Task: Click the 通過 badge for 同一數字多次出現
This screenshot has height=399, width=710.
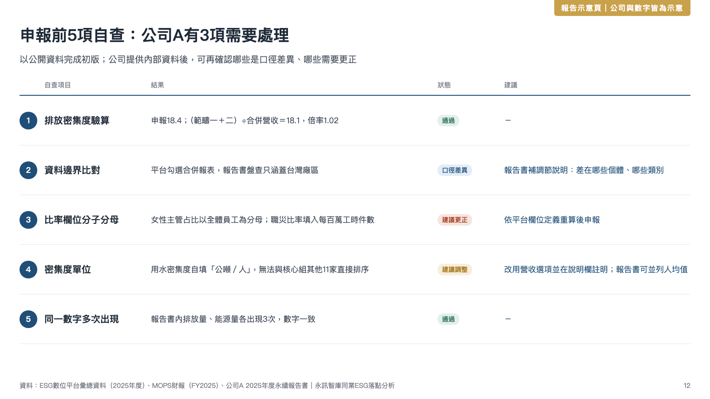Action: point(448,319)
